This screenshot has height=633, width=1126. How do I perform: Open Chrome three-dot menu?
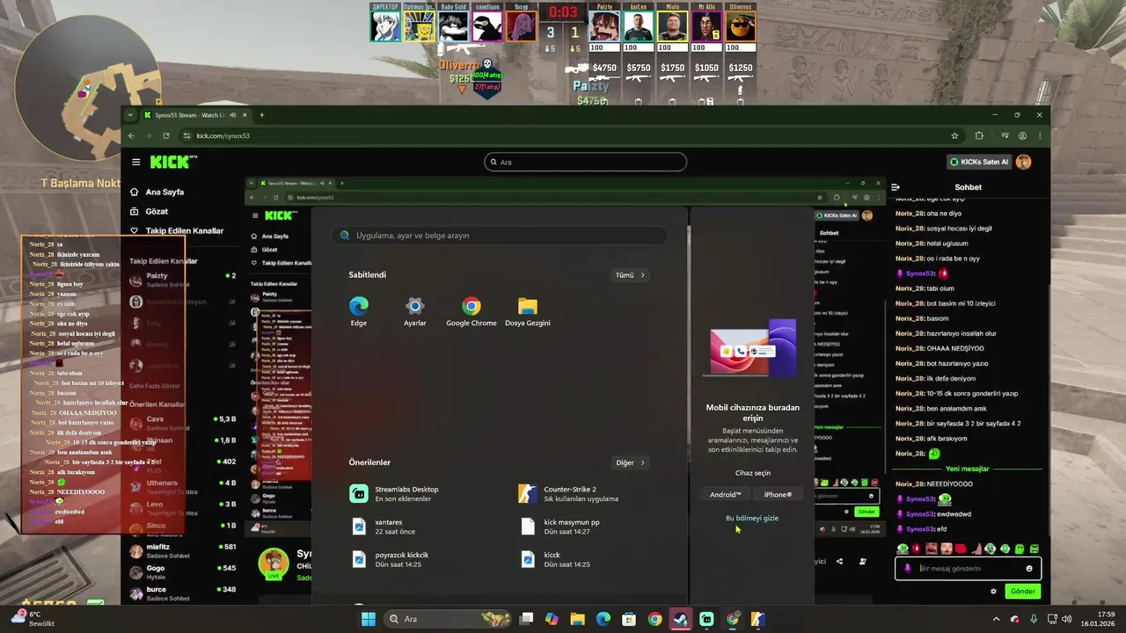click(x=1040, y=135)
